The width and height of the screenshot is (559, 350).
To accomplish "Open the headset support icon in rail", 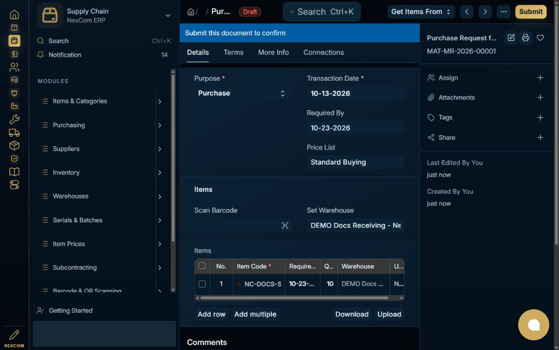I will (14, 80).
